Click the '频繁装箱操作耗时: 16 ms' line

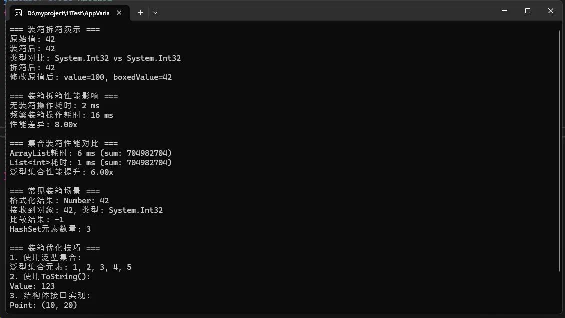coord(61,115)
